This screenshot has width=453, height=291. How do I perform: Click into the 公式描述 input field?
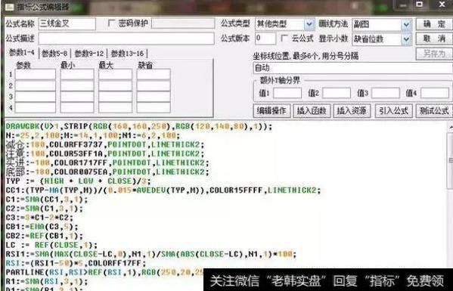(126, 39)
